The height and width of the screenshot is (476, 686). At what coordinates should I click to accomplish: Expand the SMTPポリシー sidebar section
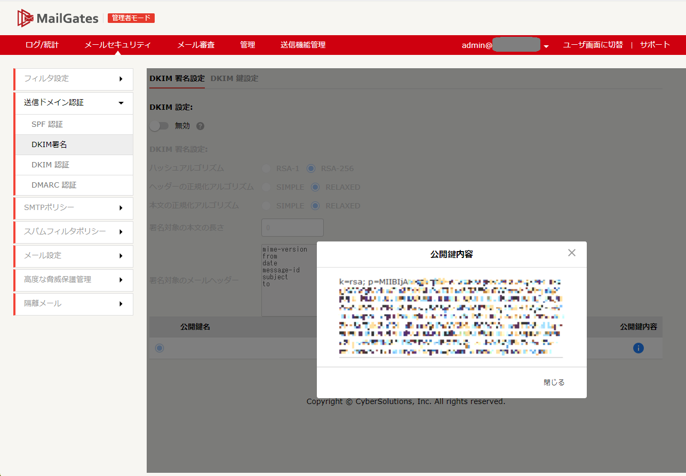(73, 208)
